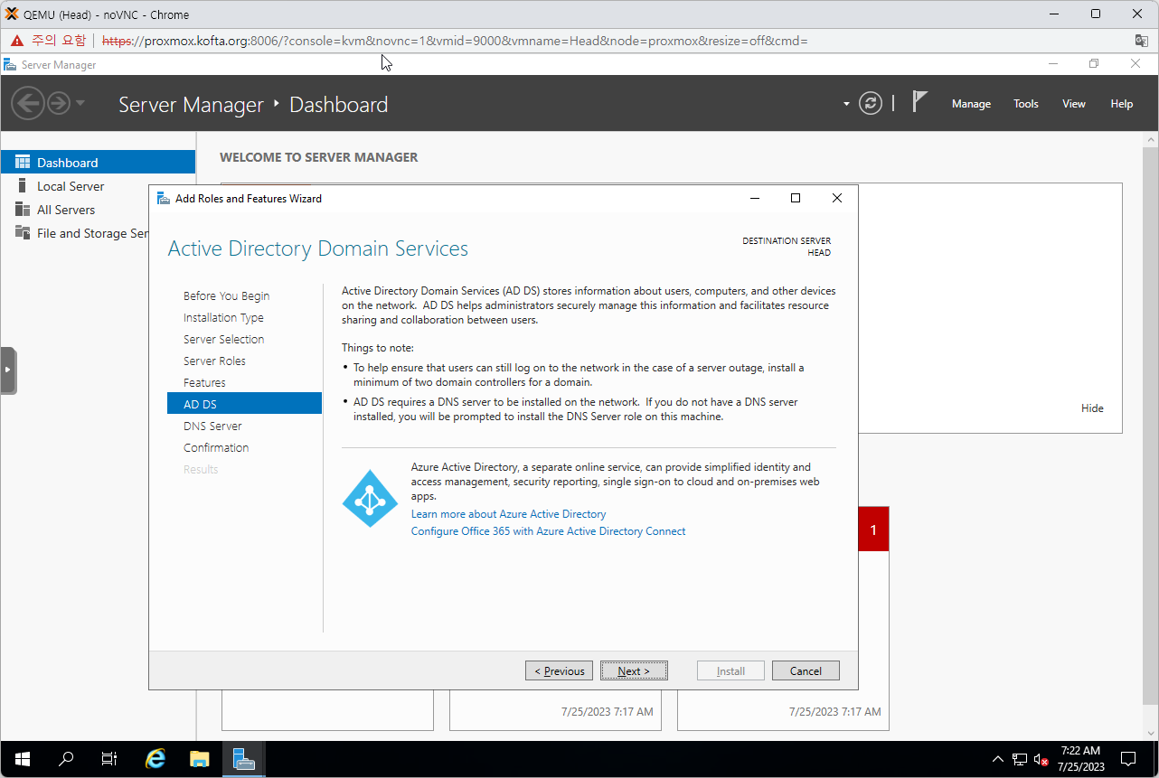Open Learn more about Azure Active Directory
Screen dimensions: 1159x778
click(508, 514)
